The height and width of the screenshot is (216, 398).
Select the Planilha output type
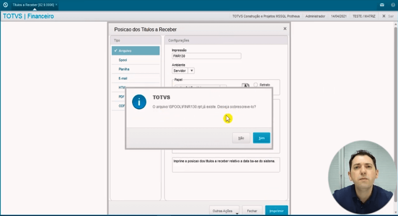(136, 69)
